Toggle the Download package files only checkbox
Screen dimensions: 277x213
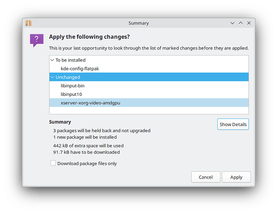(53, 163)
